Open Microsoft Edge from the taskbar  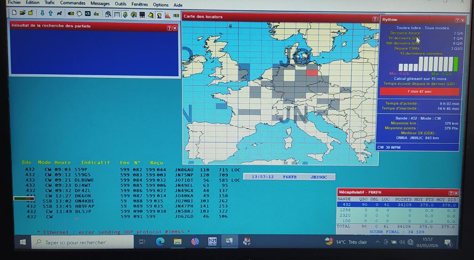tap(160, 242)
